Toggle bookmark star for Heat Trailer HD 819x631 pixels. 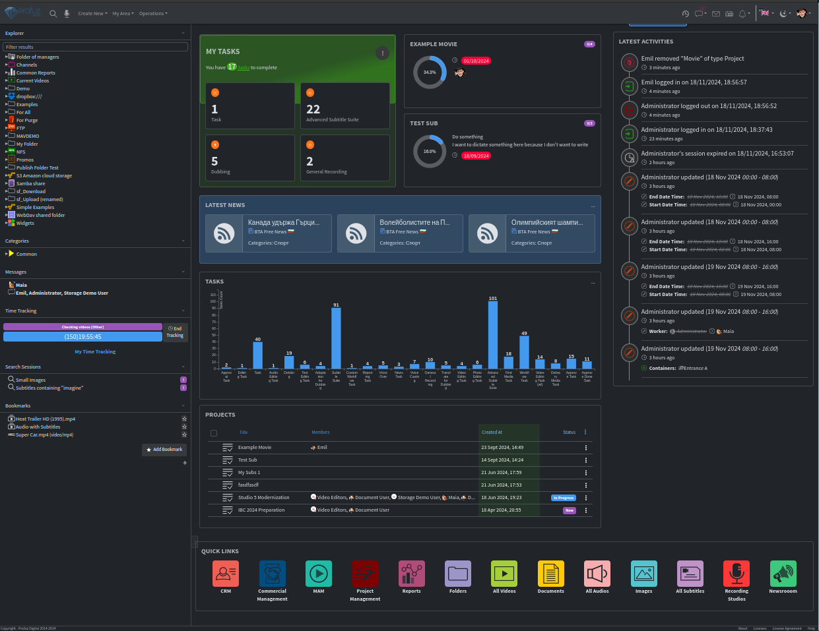184,419
